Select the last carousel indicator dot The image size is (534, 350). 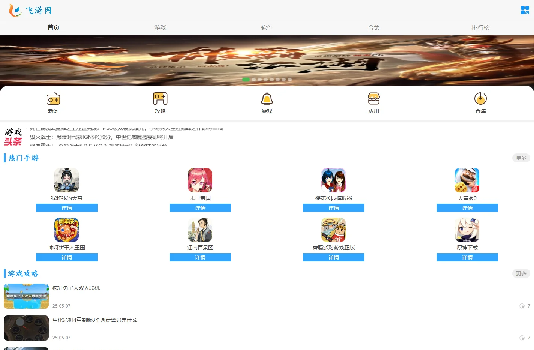tap(290, 80)
